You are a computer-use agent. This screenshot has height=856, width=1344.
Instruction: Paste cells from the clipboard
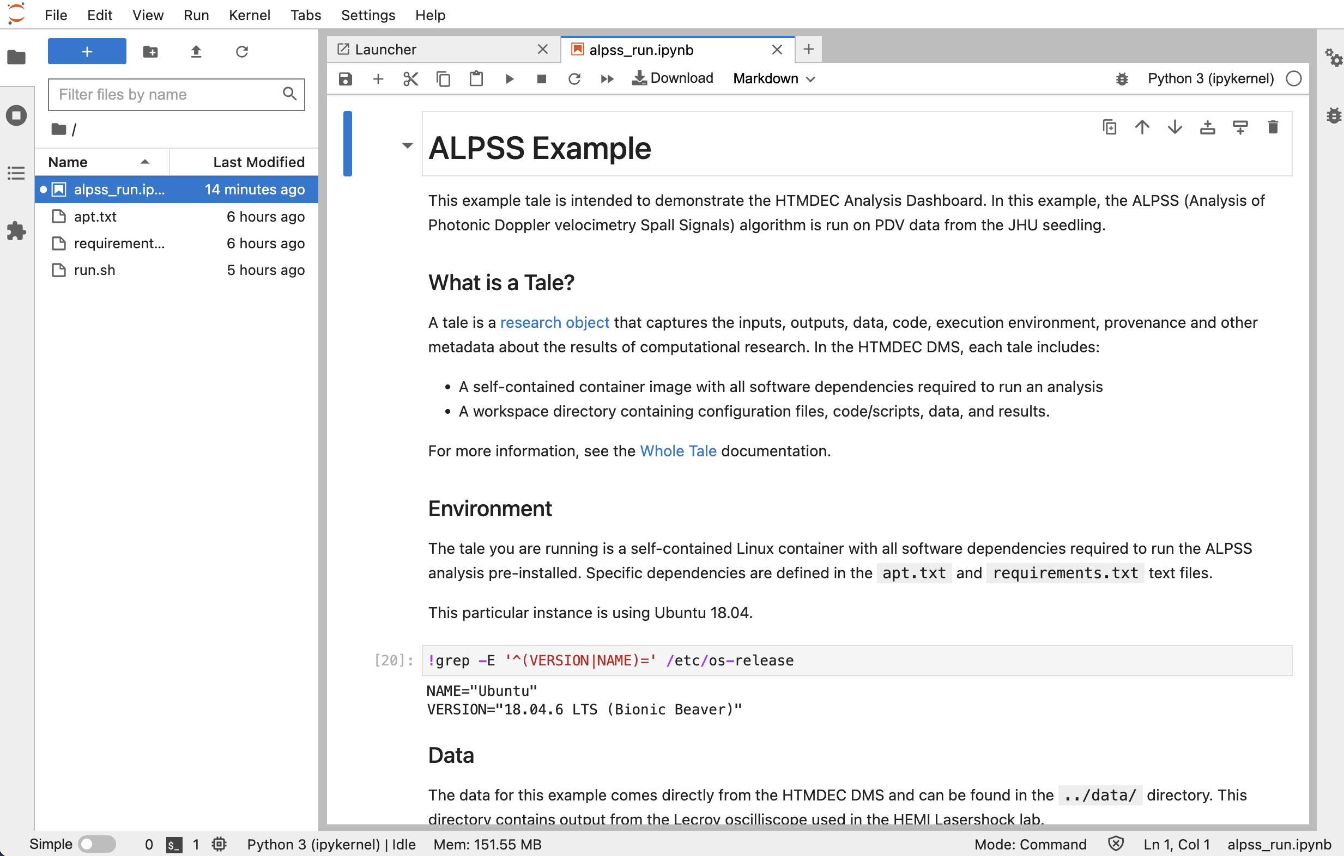pyautogui.click(x=476, y=78)
